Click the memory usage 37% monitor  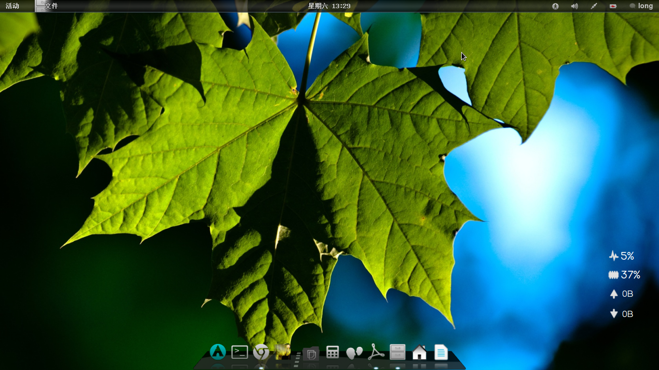tap(624, 275)
